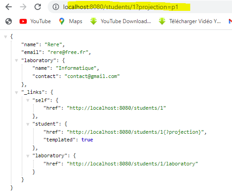Follow the students/1/laboratory href link

pos(133,164)
